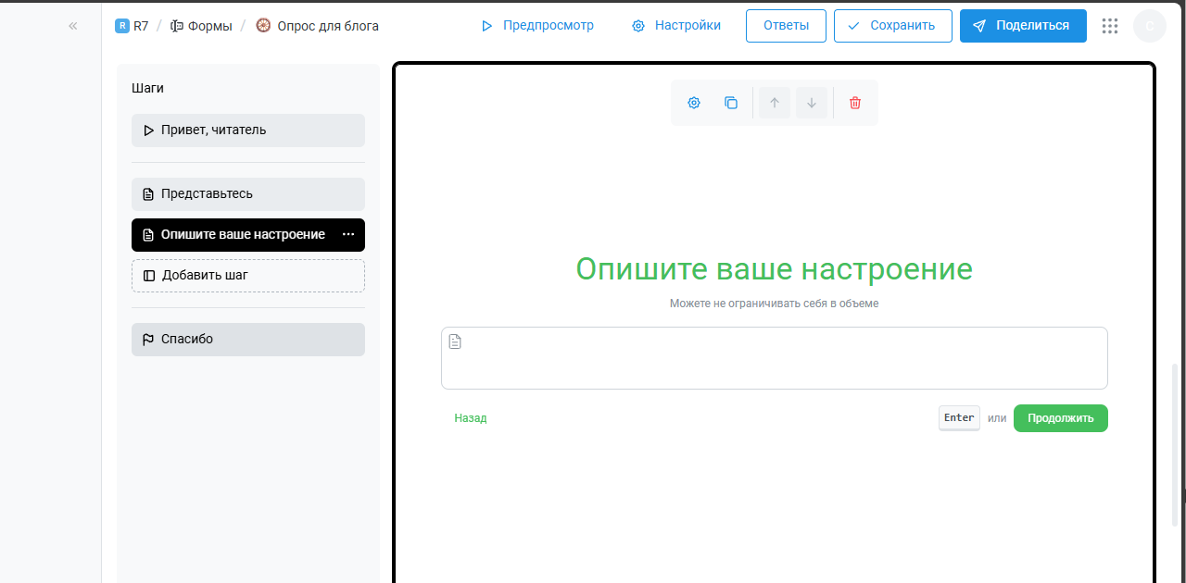Click the document icon of the Представьтесь step
This screenshot has height=583, width=1186.
pos(148,194)
